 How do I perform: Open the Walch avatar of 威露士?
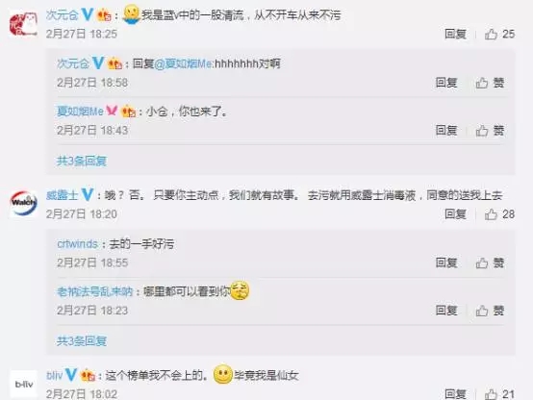point(23,203)
